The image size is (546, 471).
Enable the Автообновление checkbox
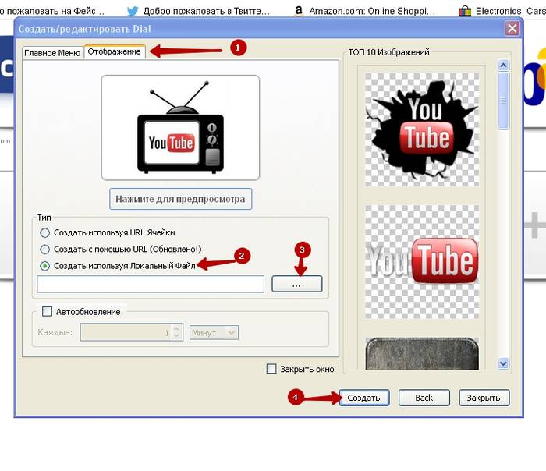pyautogui.click(x=47, y=311)
